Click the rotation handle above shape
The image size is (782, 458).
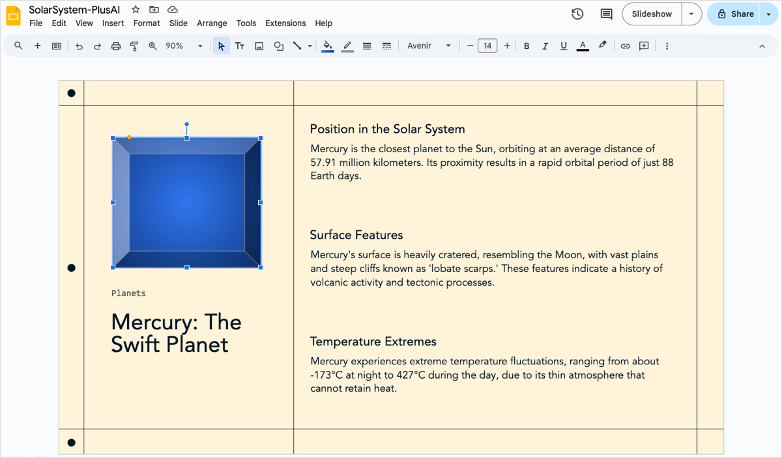(x=187, y=124)
